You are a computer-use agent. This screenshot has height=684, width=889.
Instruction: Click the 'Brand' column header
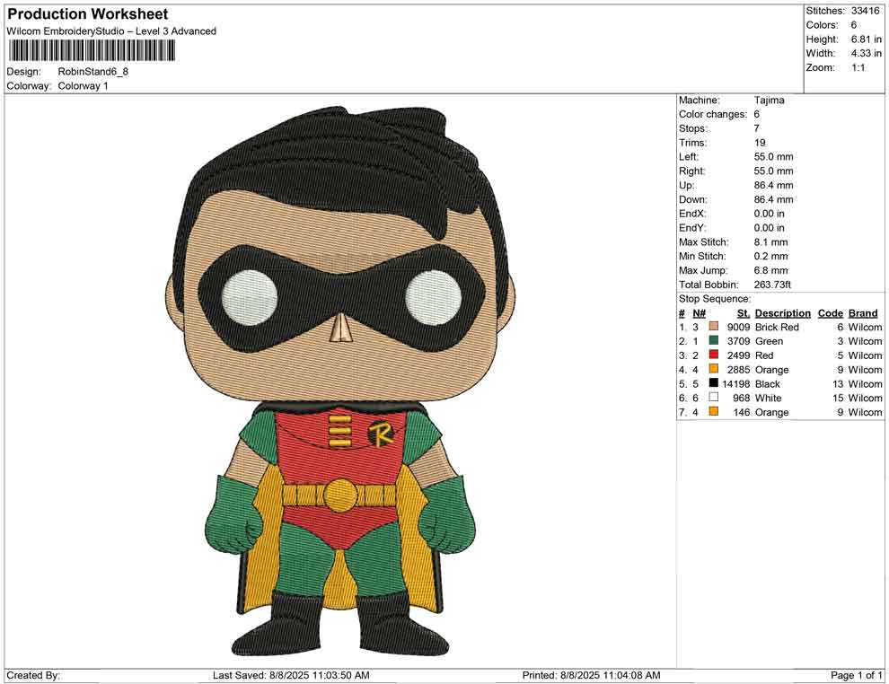pyautogui.click(x=863, y=312)
